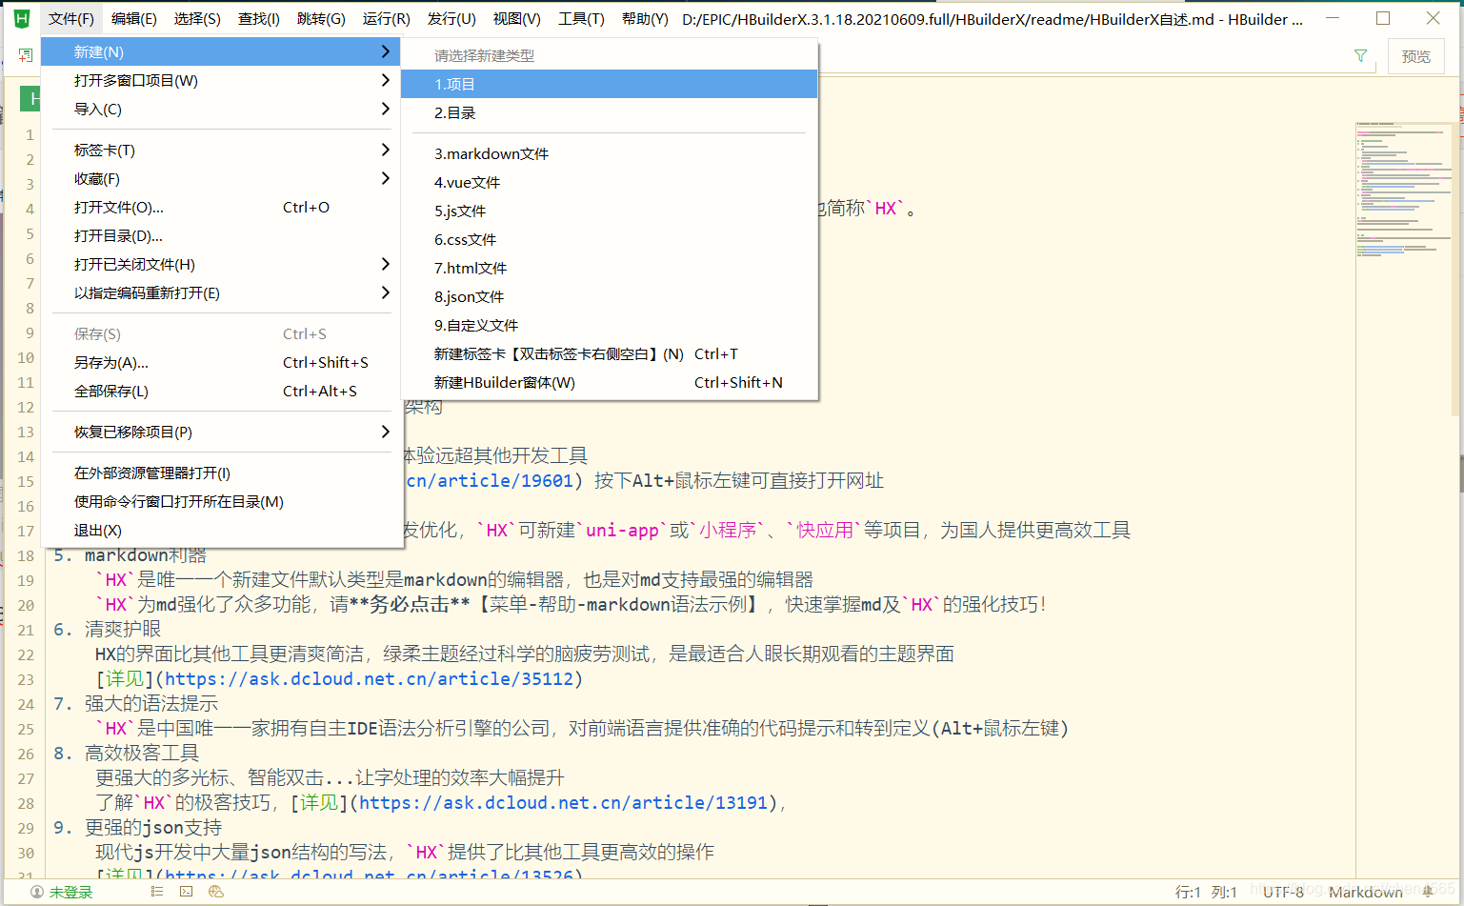This screenshot has height=906, width=1464.
Task: Click the article/13191 link on line 28
Action: (563, 802)
